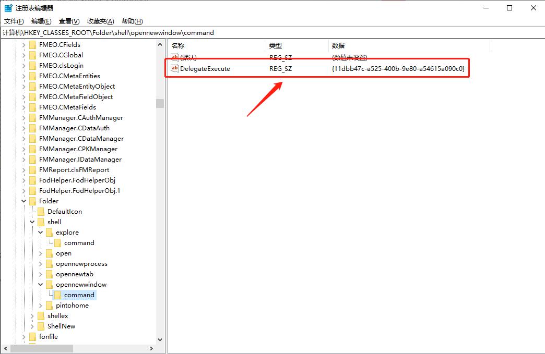Collapse the Folder tree node

(x=23, y=201)
